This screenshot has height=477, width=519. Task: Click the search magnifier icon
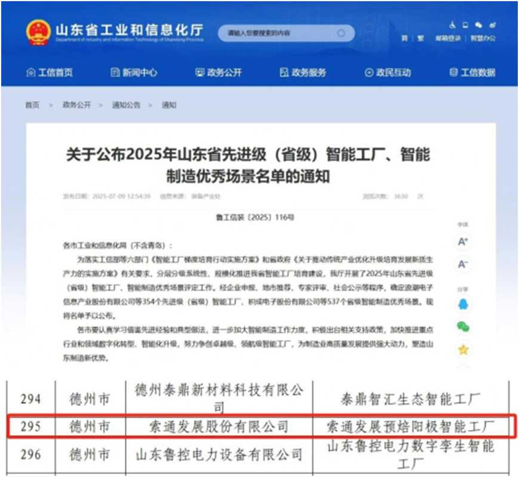point(342,33)
